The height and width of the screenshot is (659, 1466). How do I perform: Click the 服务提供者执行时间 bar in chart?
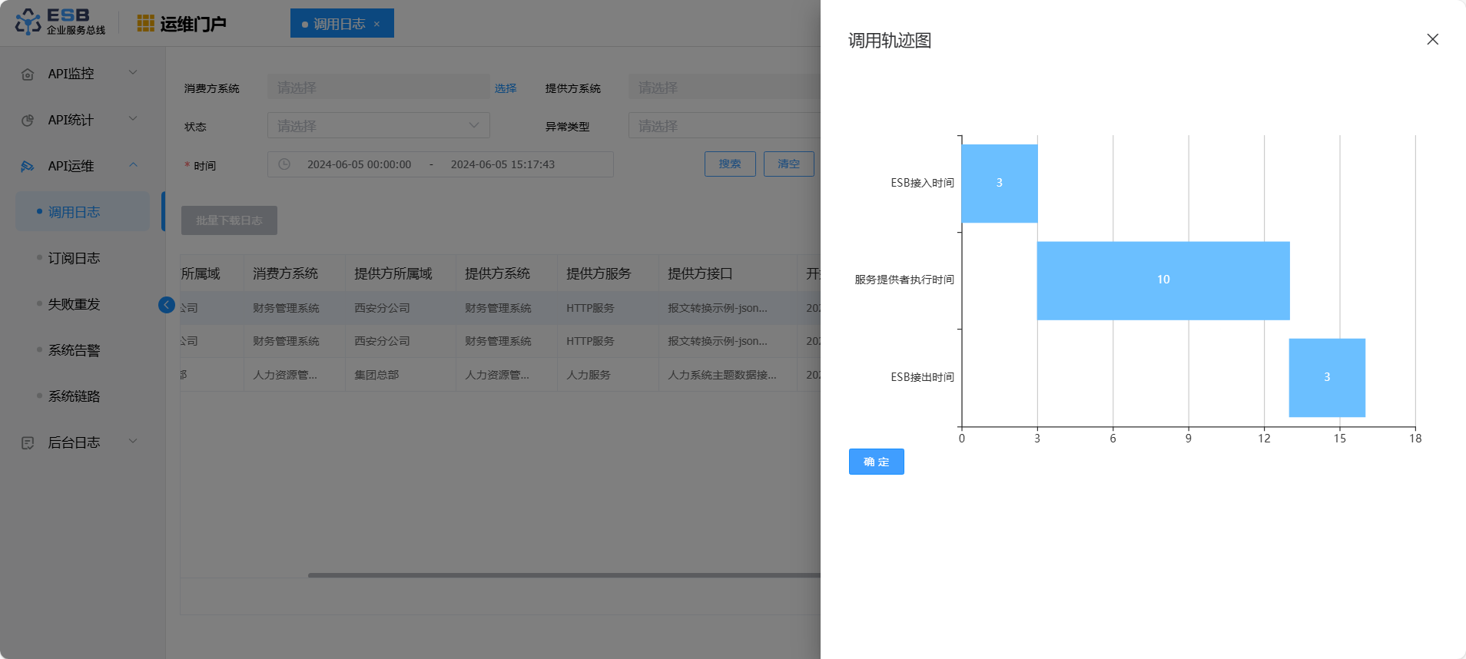pos(1163,280)
